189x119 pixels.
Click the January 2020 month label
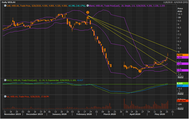(59, 114)
